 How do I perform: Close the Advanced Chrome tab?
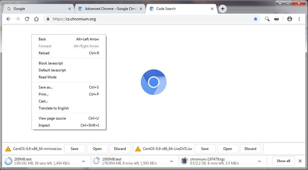[141, 9]
